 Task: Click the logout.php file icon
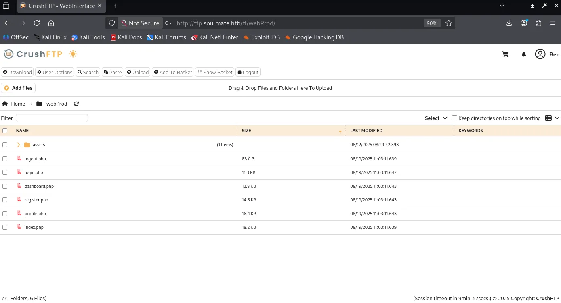pos(19,158)
